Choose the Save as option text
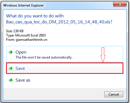The image size is (130, 103). coord(23,80)
